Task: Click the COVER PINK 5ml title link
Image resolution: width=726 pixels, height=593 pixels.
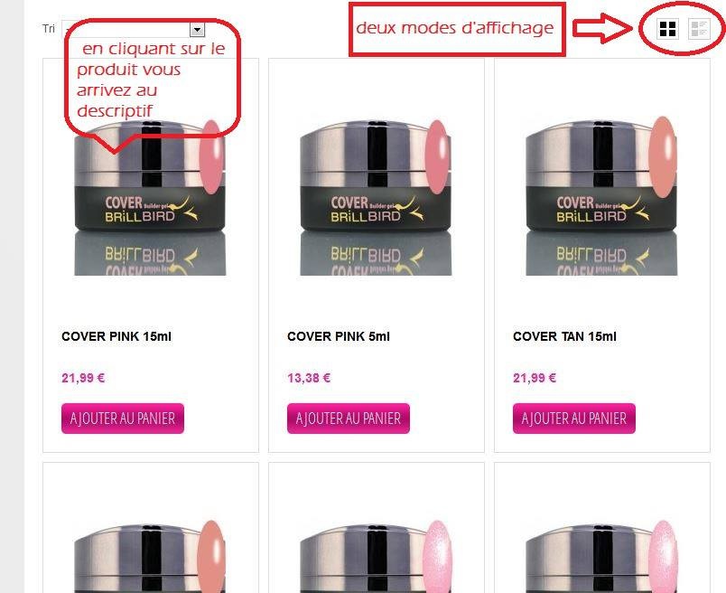Action: pos(339,336)
